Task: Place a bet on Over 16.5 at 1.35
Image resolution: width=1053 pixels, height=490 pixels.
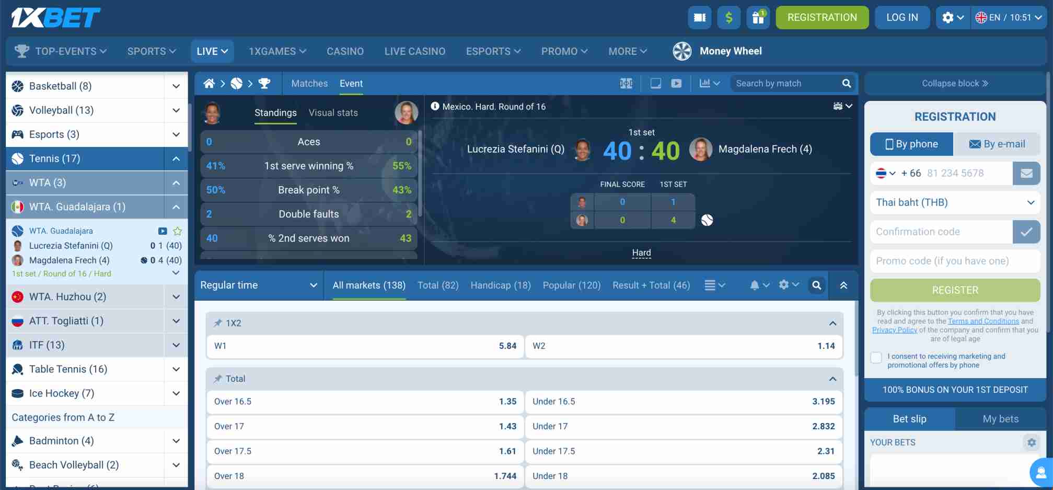Action: (364, 401)
